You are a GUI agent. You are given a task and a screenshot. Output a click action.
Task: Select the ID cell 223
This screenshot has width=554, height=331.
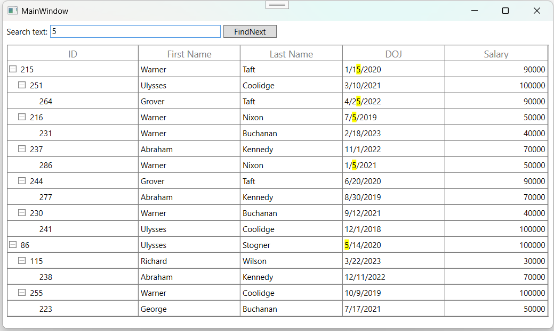coord(73,309)
